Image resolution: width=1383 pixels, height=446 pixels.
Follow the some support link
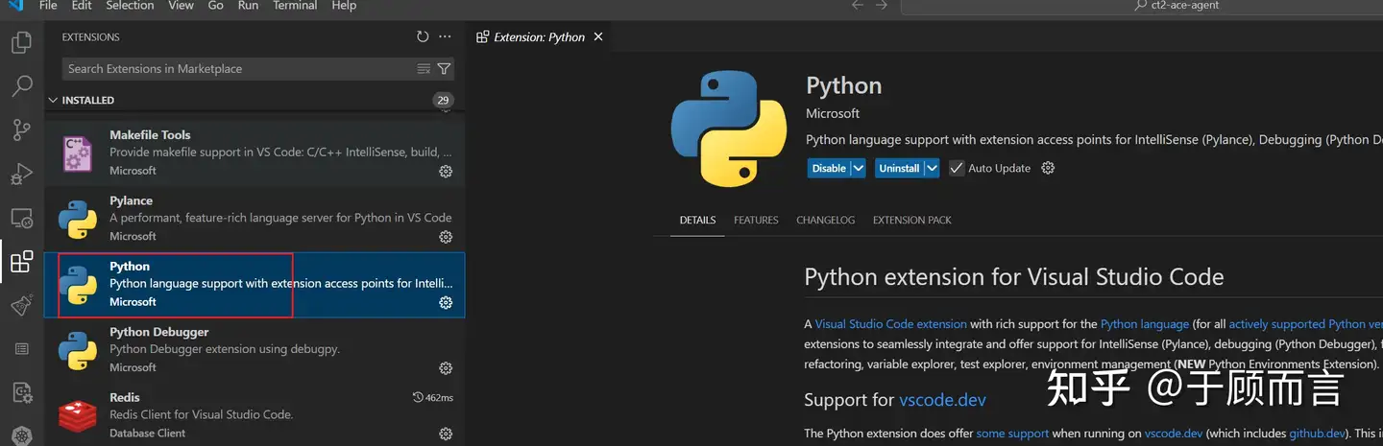pos(1012,434)
